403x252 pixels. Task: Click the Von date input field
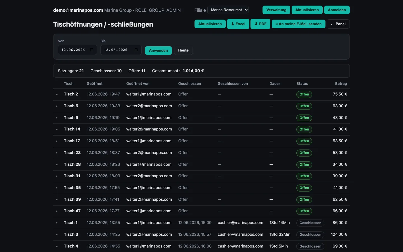(x=78, y=50)
